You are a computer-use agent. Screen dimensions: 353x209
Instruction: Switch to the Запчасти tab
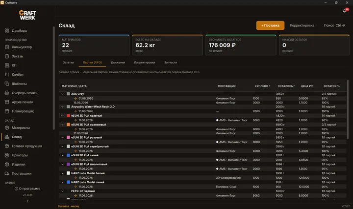(x=171, y=63)
